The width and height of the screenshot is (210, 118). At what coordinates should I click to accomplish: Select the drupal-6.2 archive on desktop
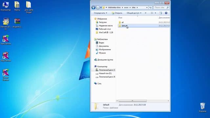(17, 23)
